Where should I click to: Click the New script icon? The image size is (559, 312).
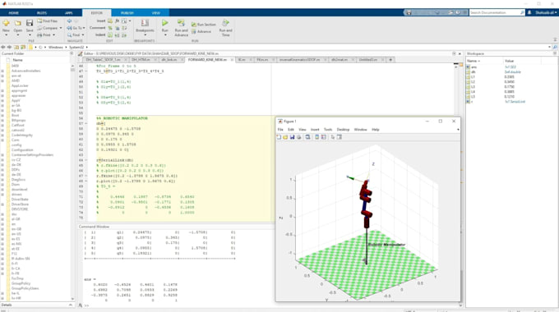[x=6, y=24]
